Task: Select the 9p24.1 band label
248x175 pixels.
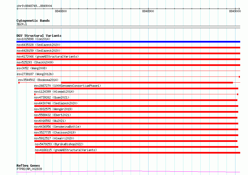Action: tap(22, 24)
